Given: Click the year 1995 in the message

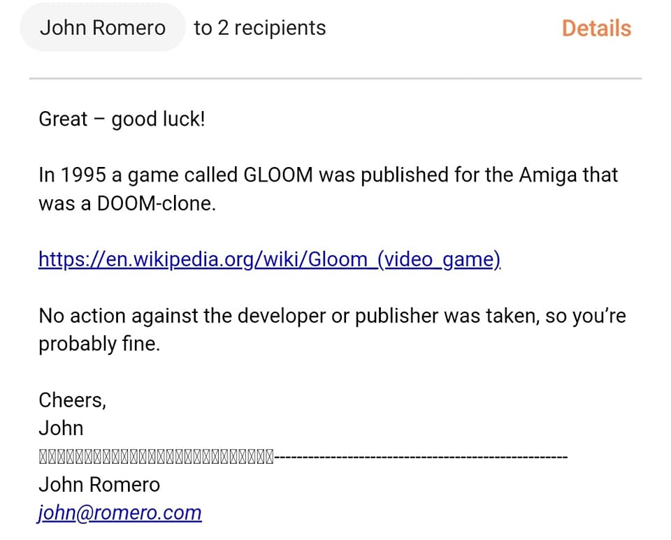Looking at the screenshot, I should coord(83,175).
